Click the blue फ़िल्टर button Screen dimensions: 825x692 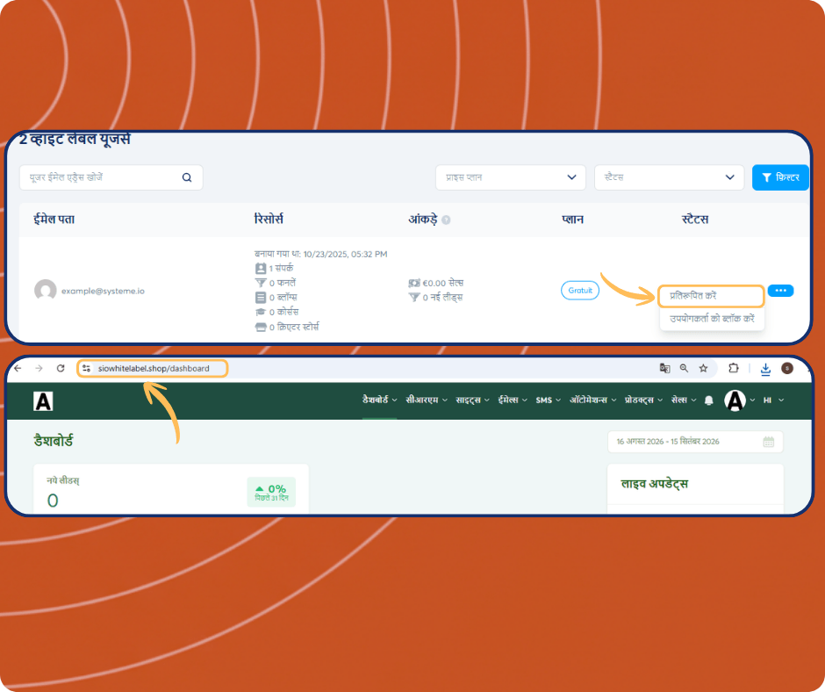pos(780,177)
